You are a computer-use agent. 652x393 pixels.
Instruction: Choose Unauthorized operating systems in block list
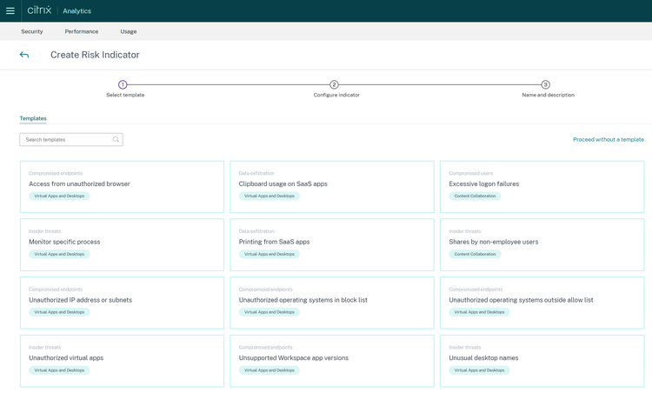point(332,303)
